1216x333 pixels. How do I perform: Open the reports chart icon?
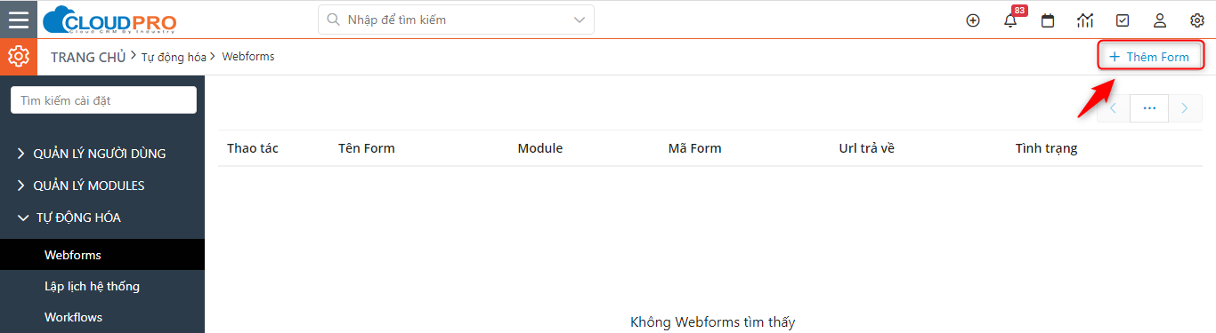(x=1085, y=20)
